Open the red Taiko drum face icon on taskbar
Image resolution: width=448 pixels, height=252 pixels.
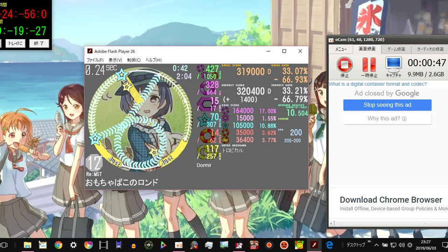pos(284,245)
